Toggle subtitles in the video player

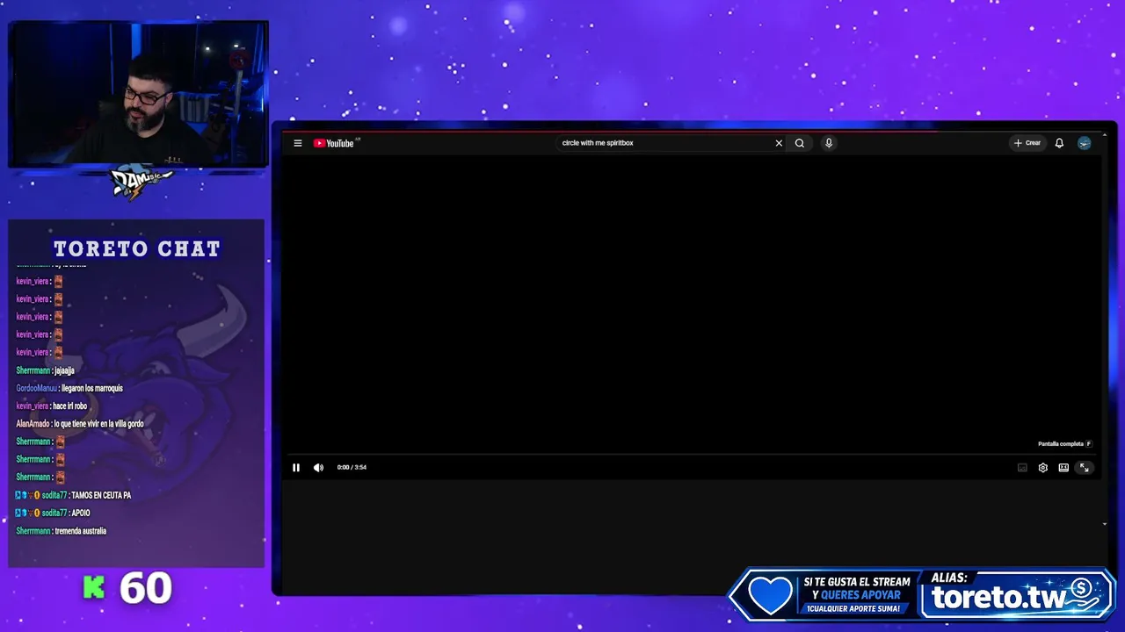[x=1022, y=468]
